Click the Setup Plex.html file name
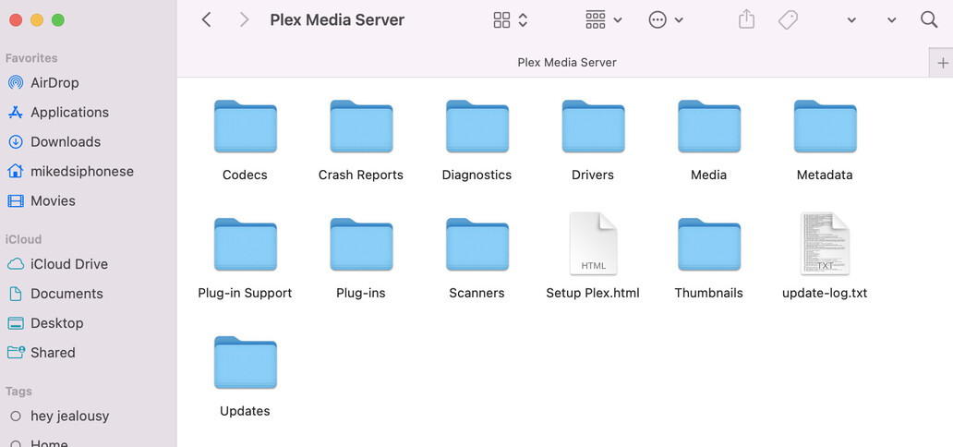This screenshot has height=447, width=953. pyautogui.click(x=593, y=293)
